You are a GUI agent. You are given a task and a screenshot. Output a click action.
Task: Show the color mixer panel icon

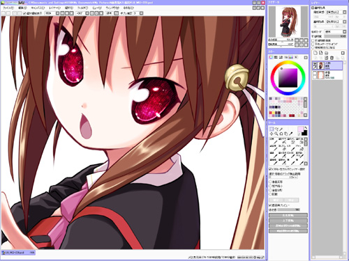tap(286, 57)
